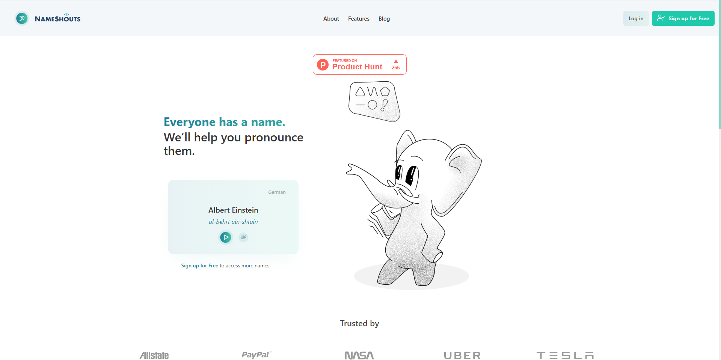The width and height of the screenshot is (721, 360).
Task: Click the Trusted by heading
Action: click(359, 323)
